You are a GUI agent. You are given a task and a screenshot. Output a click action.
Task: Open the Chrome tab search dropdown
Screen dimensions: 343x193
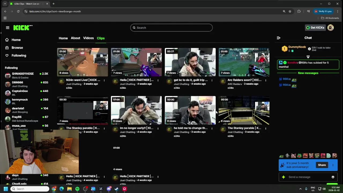5,4
